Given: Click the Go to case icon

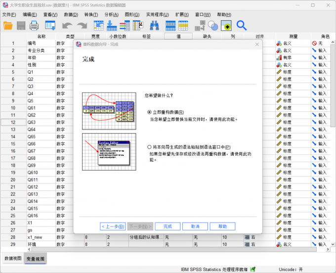Looking at the screenshot, I should [x=98, y=26].
